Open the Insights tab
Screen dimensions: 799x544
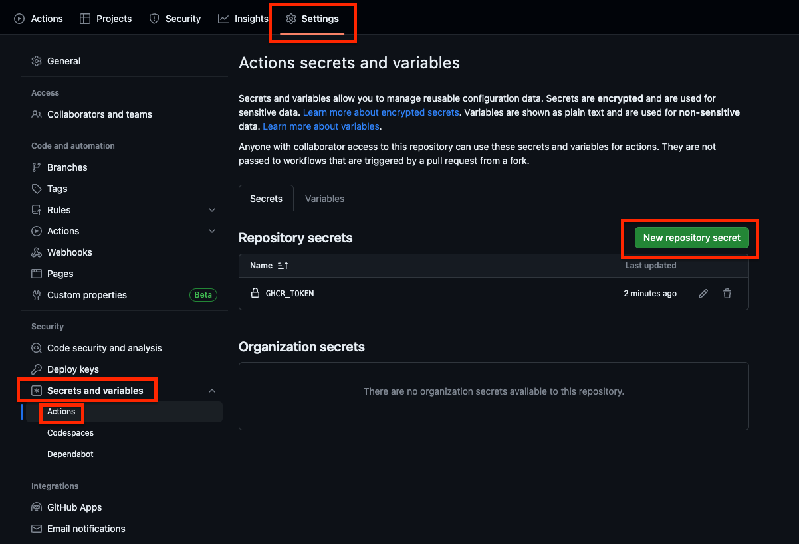[x=243, y=19]
